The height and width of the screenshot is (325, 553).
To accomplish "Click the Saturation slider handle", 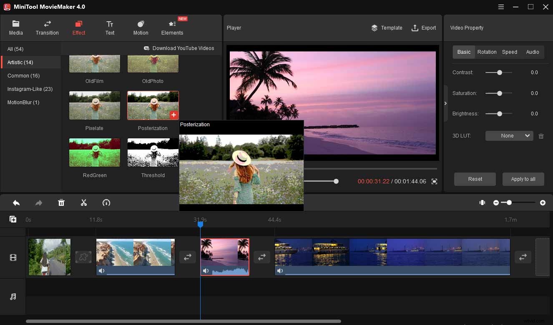I will coord(499,93).
